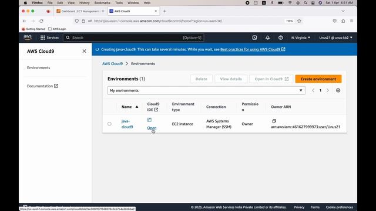Open the Getting Started bookmark
Screen dimensions: 376x211
[33, 29]
